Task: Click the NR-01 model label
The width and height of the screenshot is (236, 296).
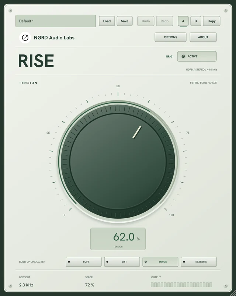Action: tap(170, 56)
